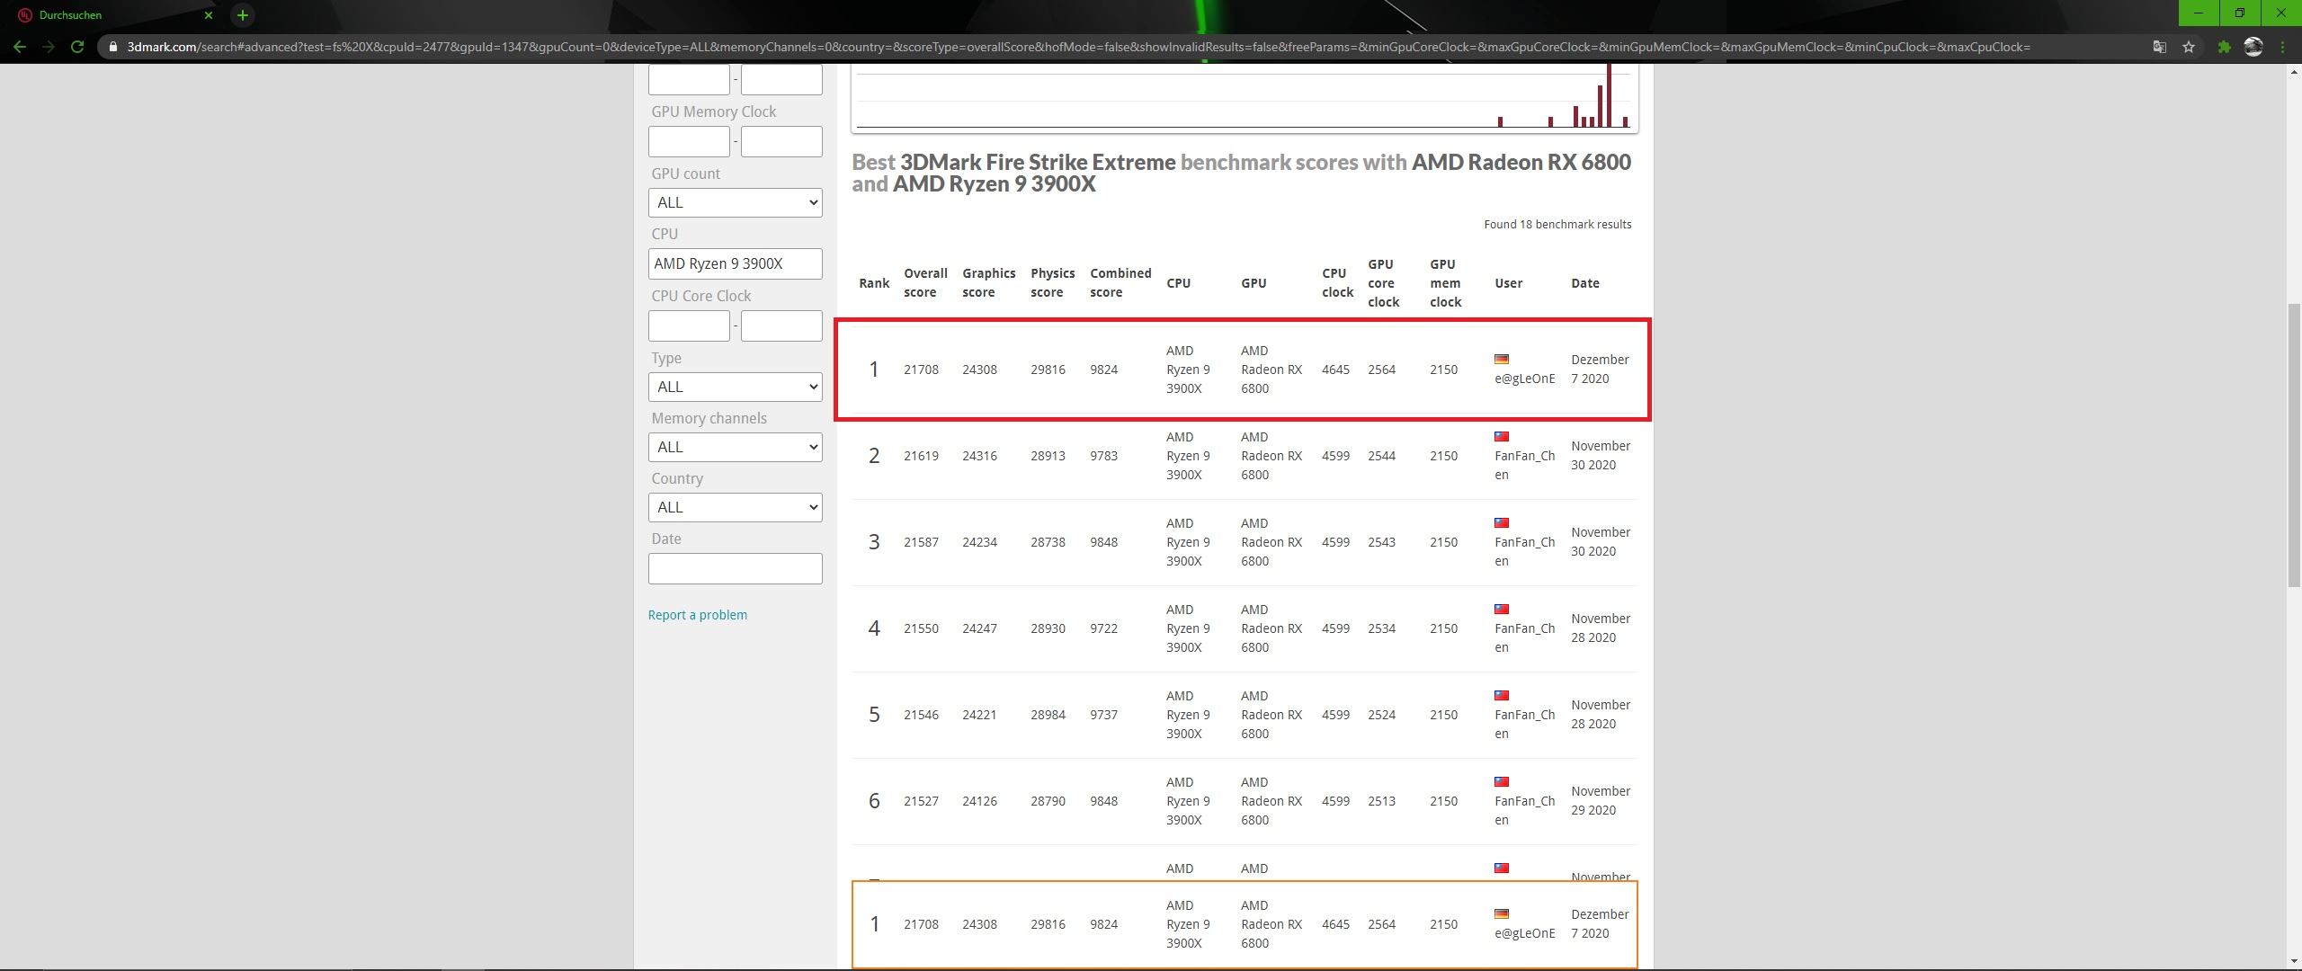Image resolution: width=2302 pixels, height=971 pixels.
Task: Focus the Date input field
Action: click(735, 568)
